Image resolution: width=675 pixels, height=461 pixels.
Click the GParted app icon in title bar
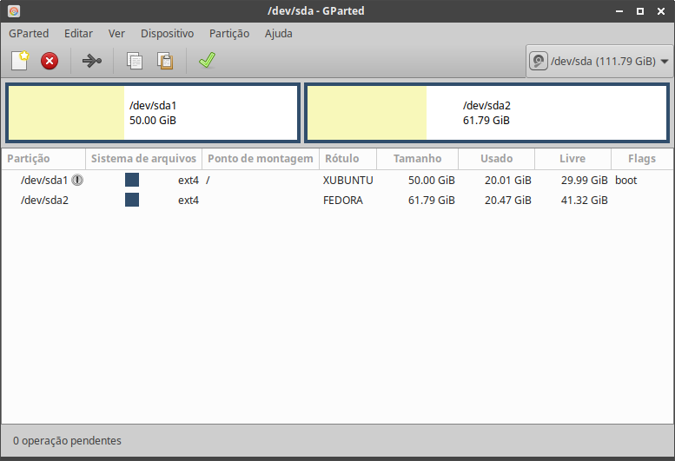(x=14, y=11)
